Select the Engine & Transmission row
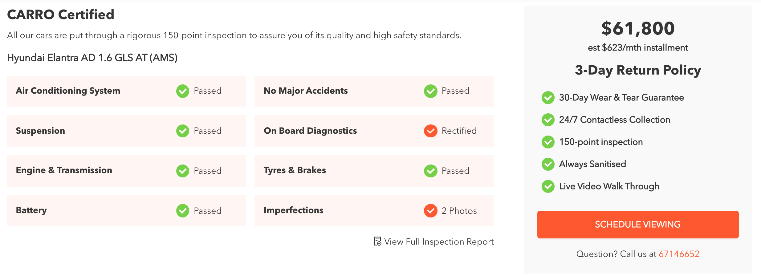Viewport: 761px width, 276px height. coord(126,171)
